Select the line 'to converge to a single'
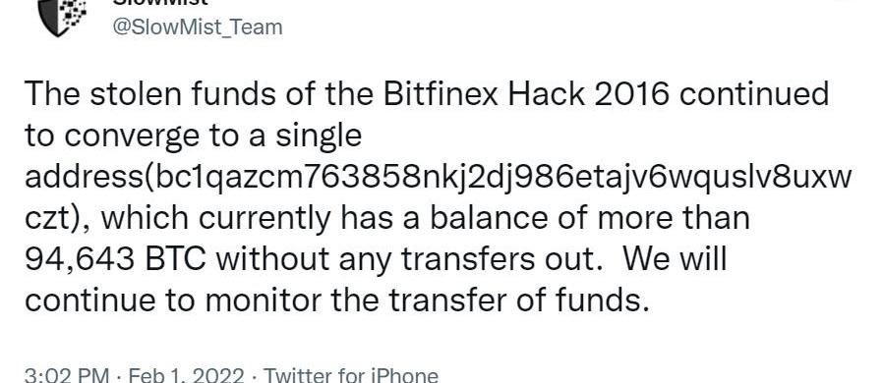The image size is (883, 383). point(193,137)
